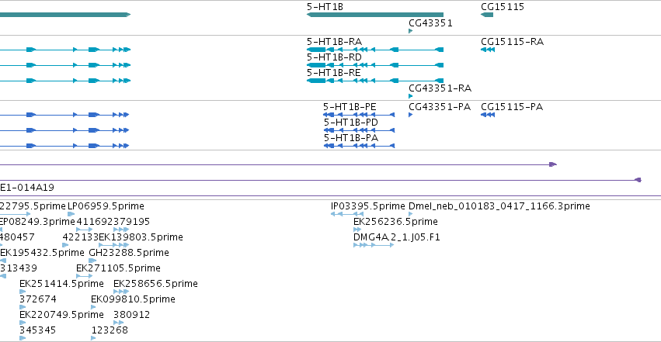Select the 411692379195 feature label

pyautogui.click(x=113, y=222)
